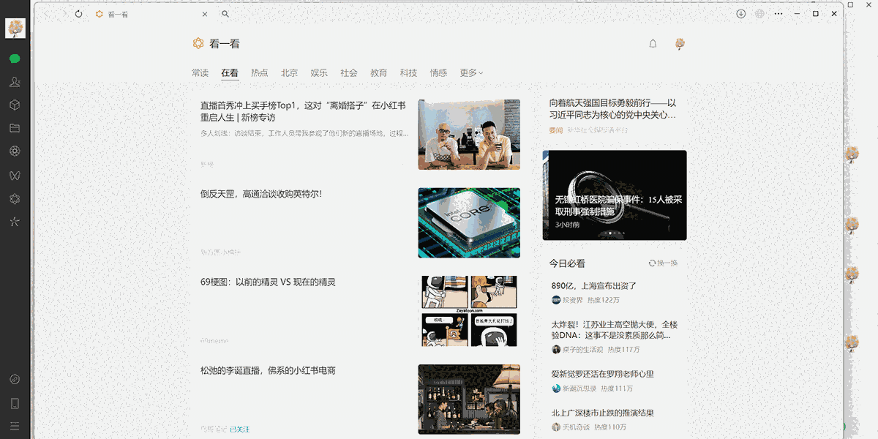Click the notification bell on Top Stories page

[652, 44]
